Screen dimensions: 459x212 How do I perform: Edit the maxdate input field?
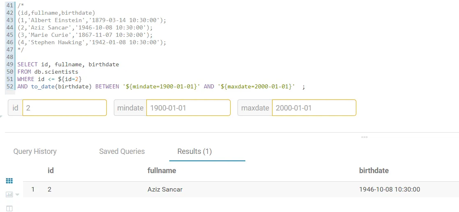[314, 108]
